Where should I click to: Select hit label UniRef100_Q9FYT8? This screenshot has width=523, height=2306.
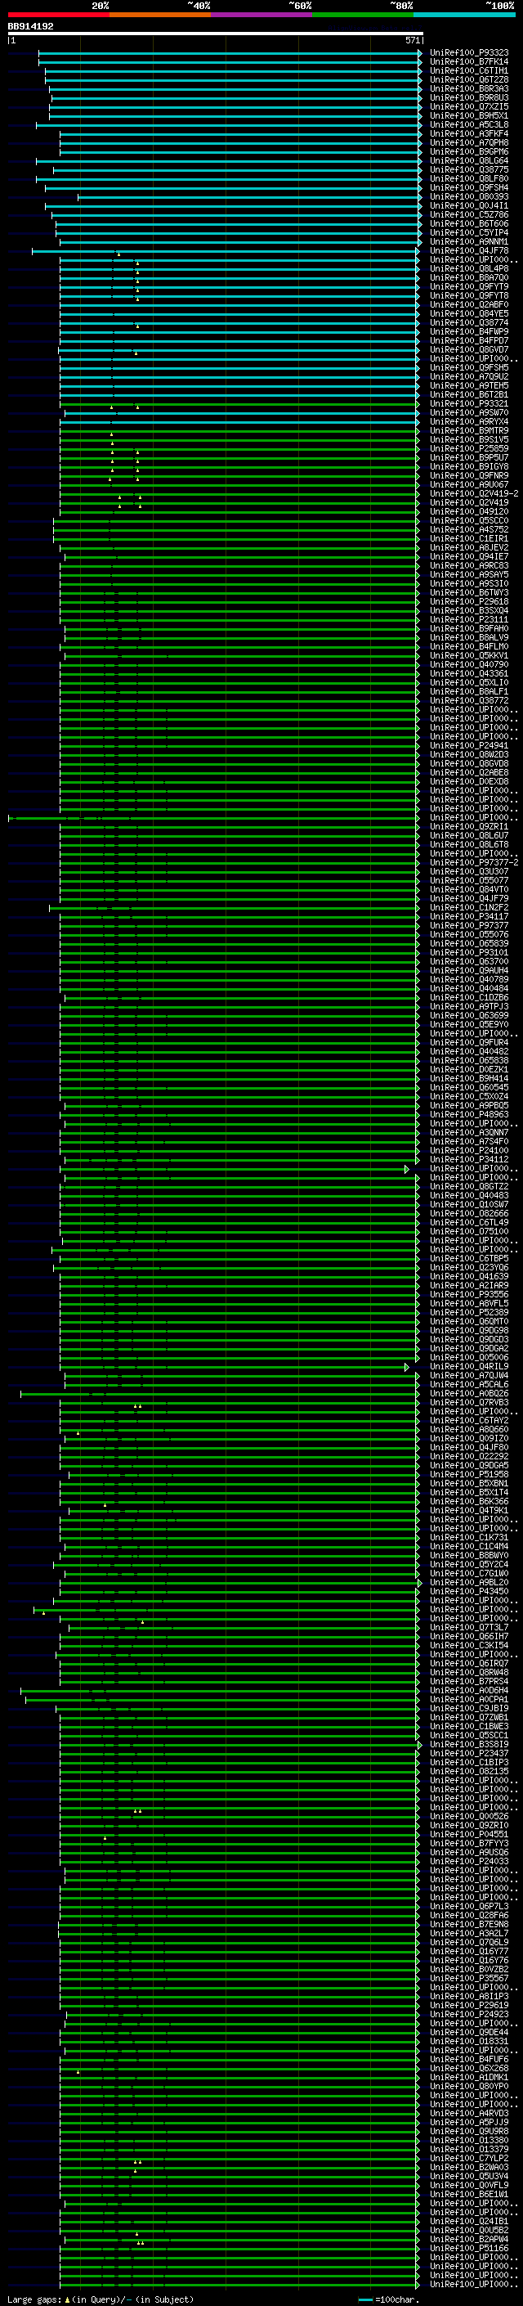tap(469, 295)
